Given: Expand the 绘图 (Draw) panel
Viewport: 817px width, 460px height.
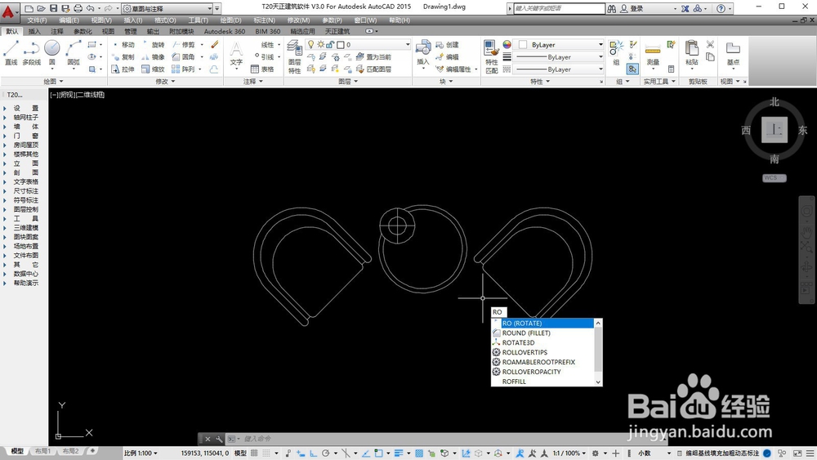Looking at the screenshot, I should (x=53, y=81).
